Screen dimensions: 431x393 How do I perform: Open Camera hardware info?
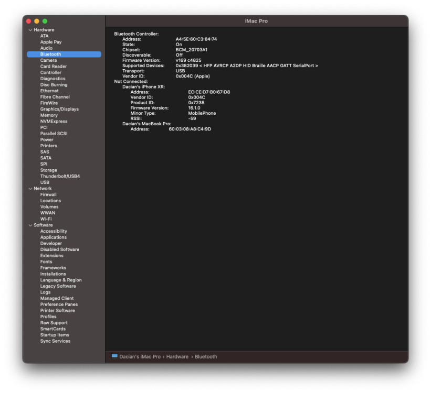(x=48, y=60)
